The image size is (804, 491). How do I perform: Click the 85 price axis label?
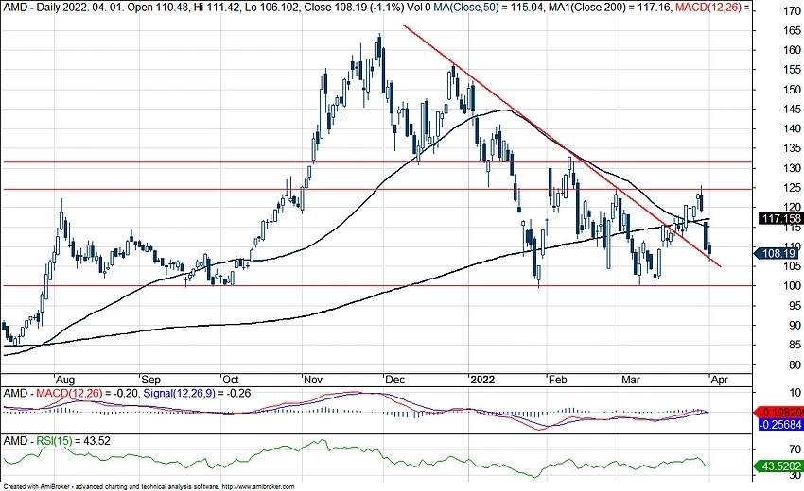pos(795,345)
